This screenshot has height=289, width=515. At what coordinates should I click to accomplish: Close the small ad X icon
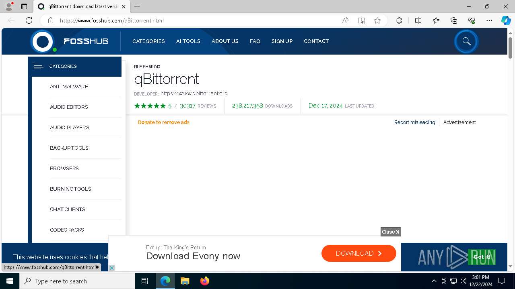click(112, 268)
